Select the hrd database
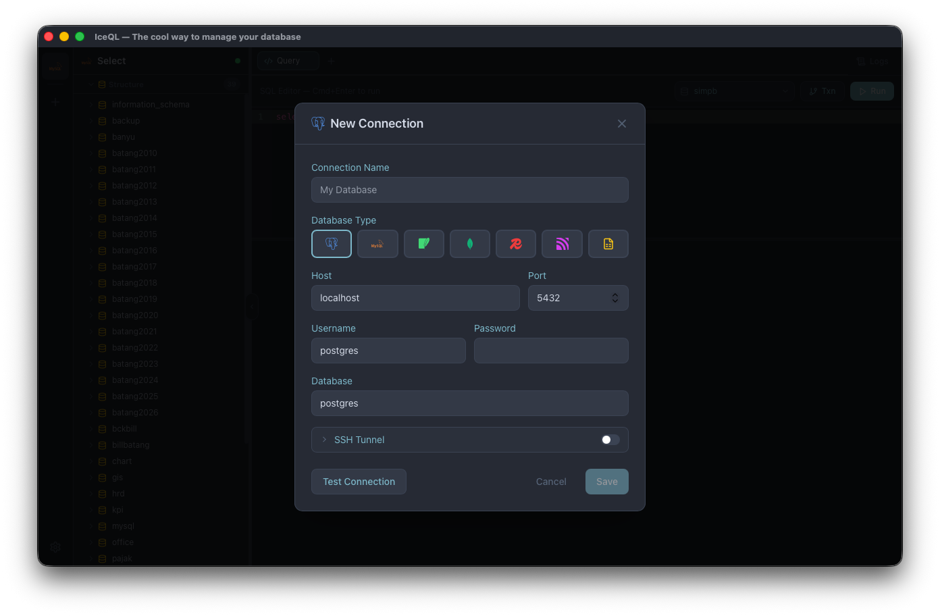This screenshot has width=940, height=616. (x=118, y=494)
